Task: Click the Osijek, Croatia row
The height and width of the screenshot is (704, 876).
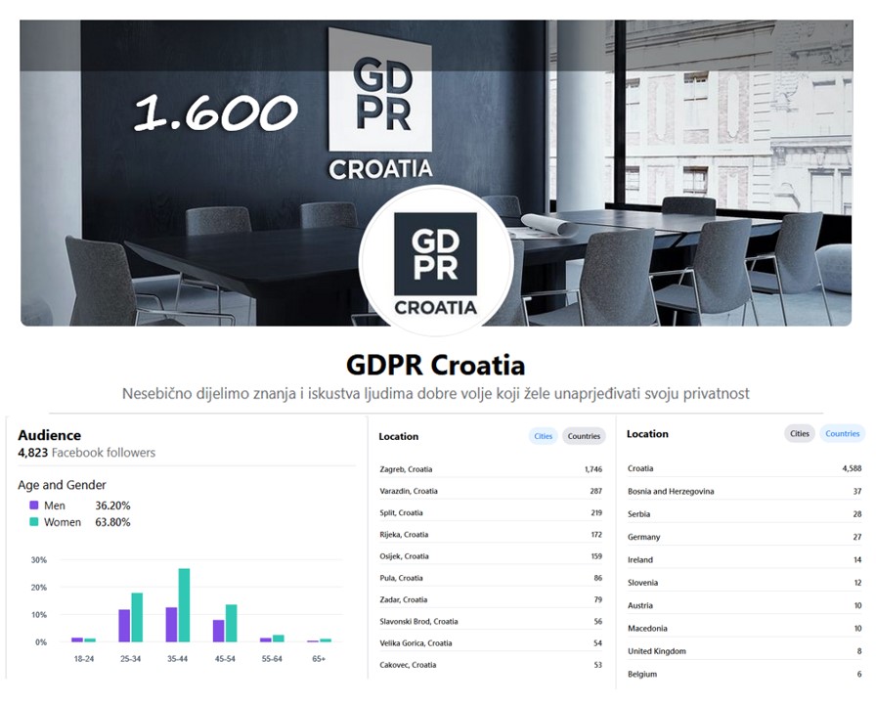Action: tap(491, 556)
